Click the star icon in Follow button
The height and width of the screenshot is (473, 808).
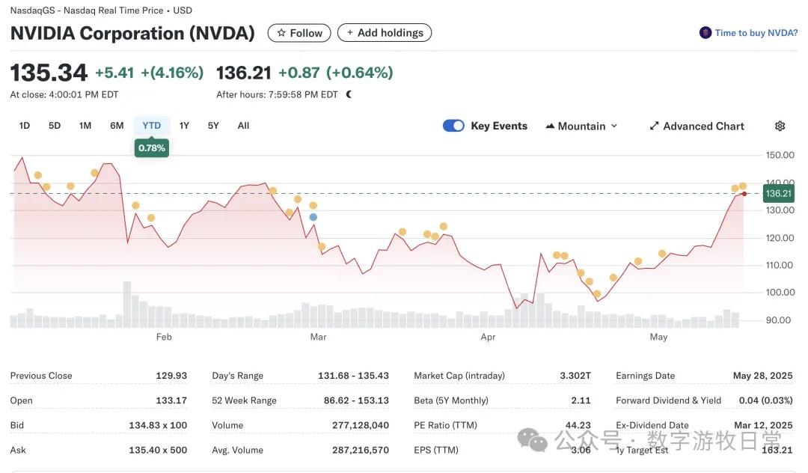coord(281,33)
